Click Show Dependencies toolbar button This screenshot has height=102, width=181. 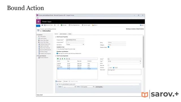[74, 25]
